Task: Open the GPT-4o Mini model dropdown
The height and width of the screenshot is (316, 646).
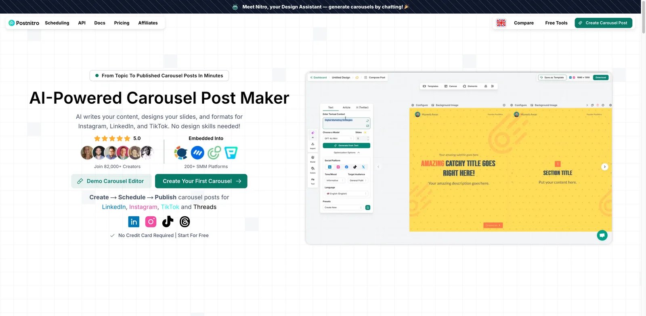Action: coord(338,138)
